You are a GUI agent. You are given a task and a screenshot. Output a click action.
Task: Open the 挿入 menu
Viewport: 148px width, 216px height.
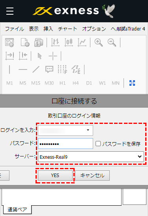[48, 29]
